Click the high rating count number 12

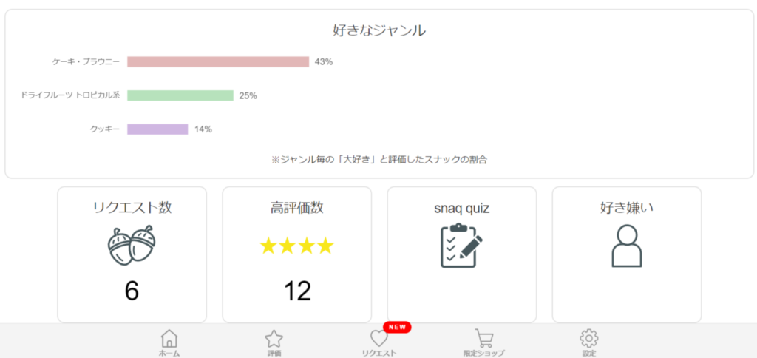point(297,291)
